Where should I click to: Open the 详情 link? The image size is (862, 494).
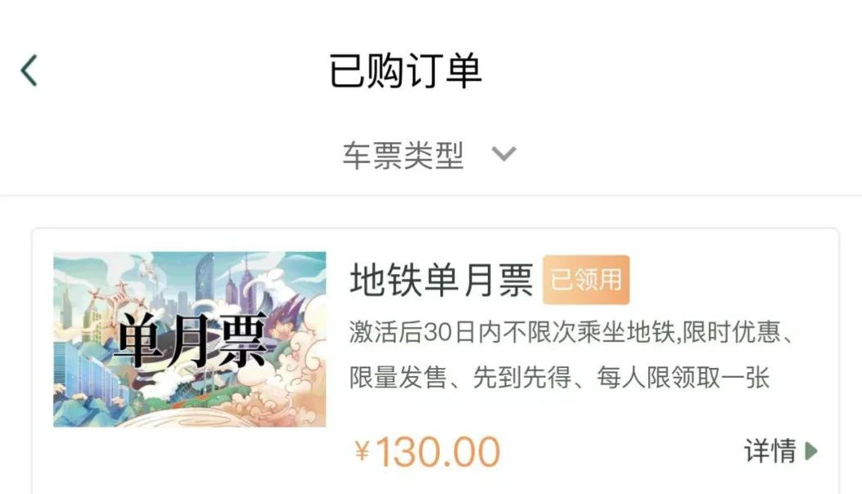point(770,451)
